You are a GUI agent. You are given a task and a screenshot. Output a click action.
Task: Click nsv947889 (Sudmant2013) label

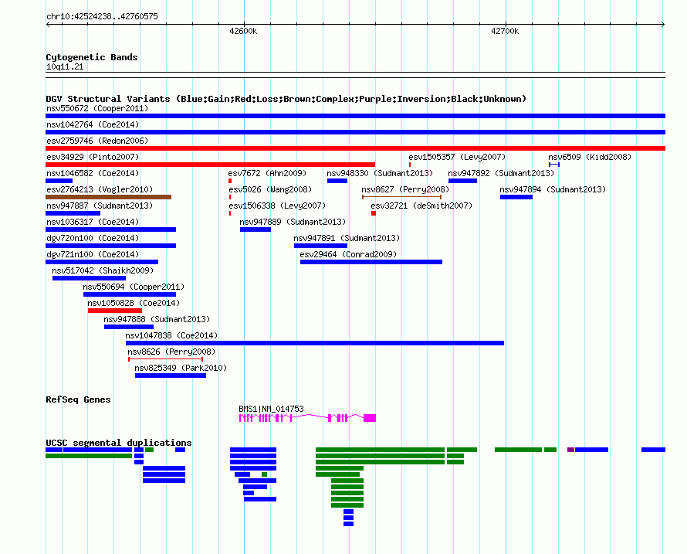(x=293, y=222)
